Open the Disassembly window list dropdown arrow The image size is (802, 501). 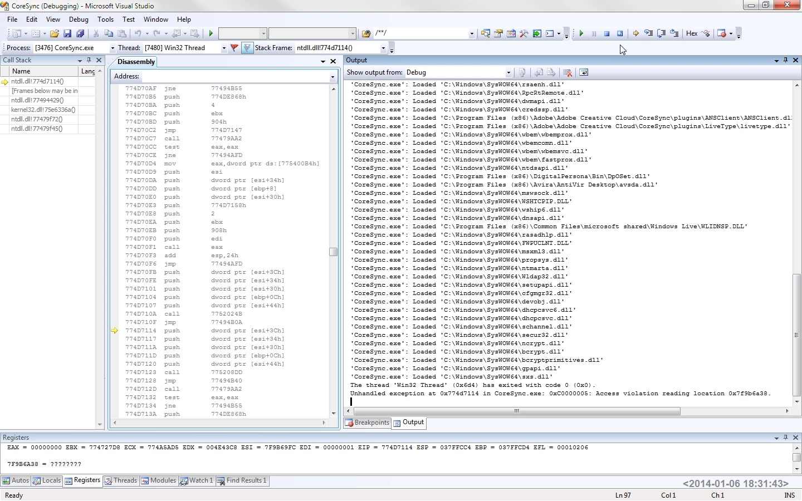coord(323,61)
